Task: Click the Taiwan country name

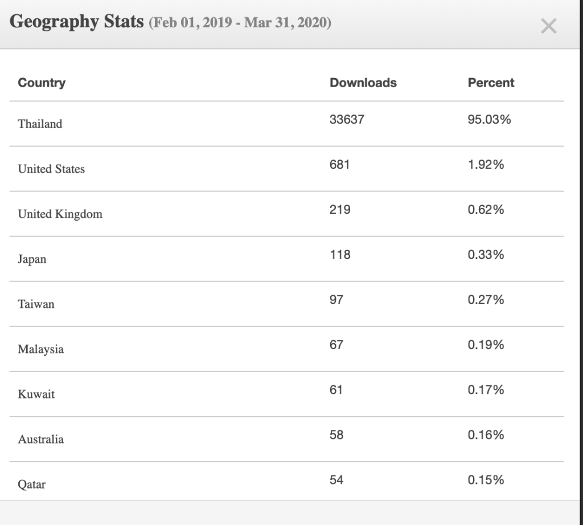Action: click(36, 304)
